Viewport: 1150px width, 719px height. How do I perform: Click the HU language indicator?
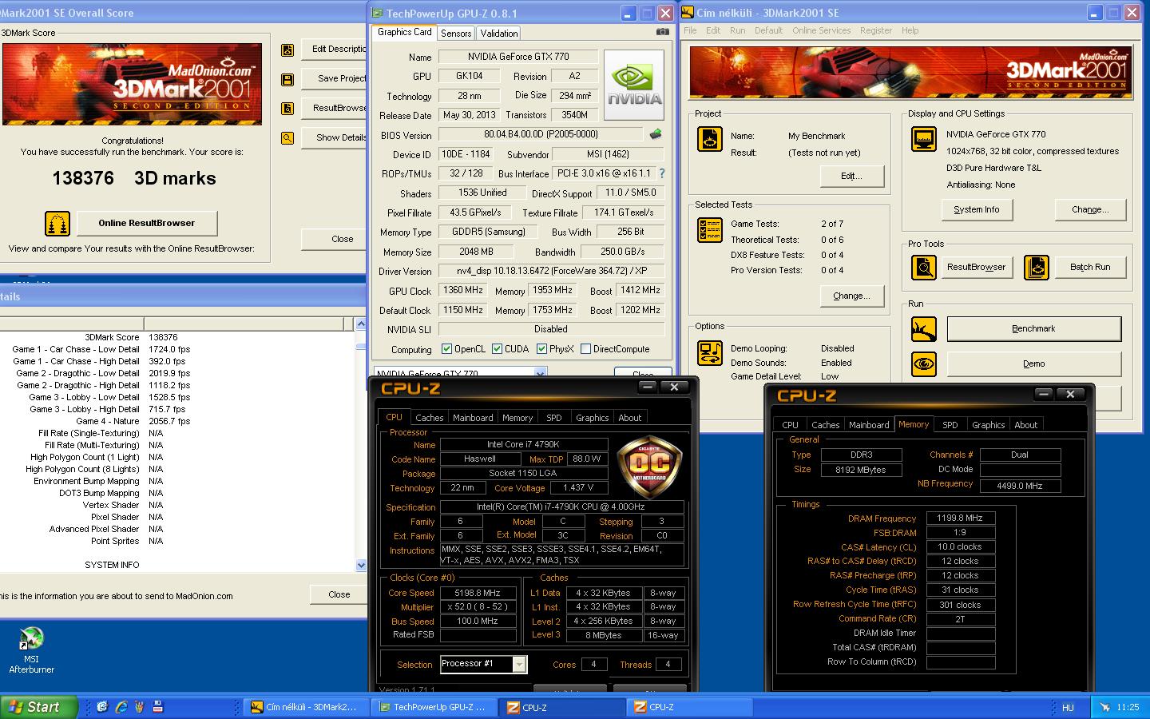click(x=1068, y=707)
